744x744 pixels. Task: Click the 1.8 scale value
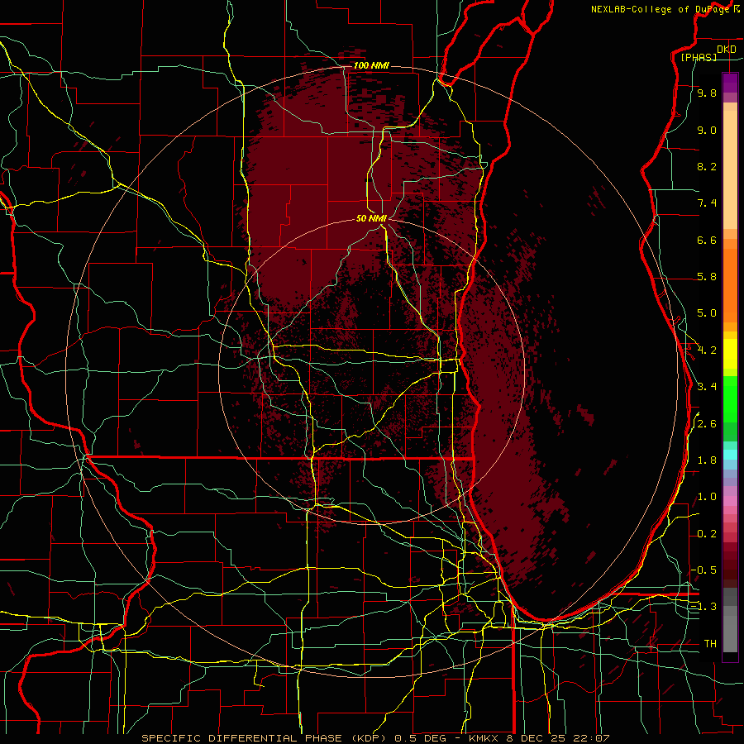point(707,460)
